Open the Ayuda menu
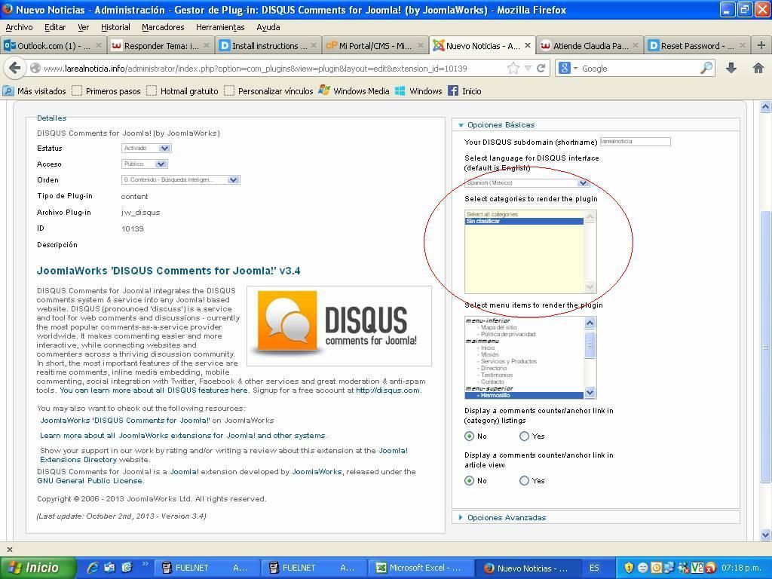This screenshot has width=772, height=579. [268, 27]
